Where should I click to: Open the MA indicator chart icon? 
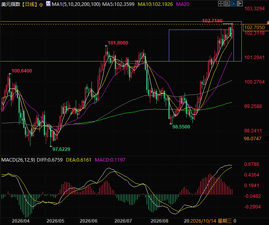click(x=48, y=4)
